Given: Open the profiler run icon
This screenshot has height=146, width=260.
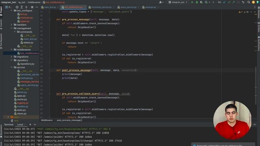Looking at the screenshot, I should pyautogui.click(x=206, y=2).
